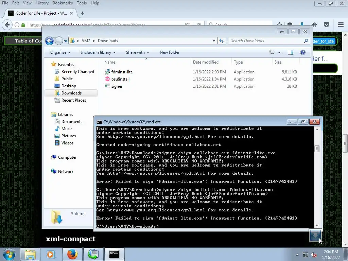Open Music library

coord(67,129)
